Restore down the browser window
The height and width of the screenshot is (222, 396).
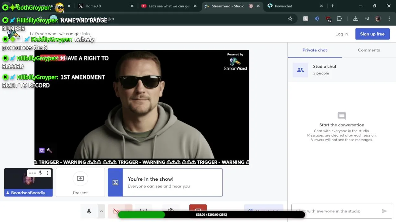pos(375,6)
